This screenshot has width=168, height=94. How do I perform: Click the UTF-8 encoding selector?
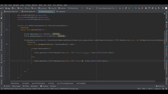pos(150,89)
